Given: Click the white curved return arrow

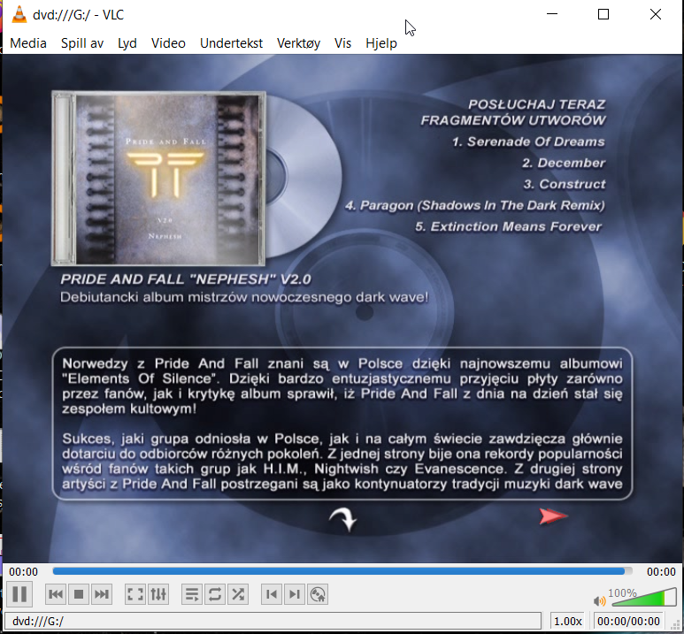Looking at the screenshot, I should click(342, 519).
